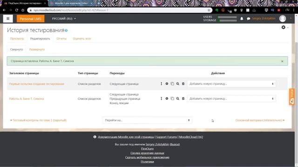Open the РУССКИЙ (RU) language dropdown
This screenshot has height=167, width=298.
[64, 19]
